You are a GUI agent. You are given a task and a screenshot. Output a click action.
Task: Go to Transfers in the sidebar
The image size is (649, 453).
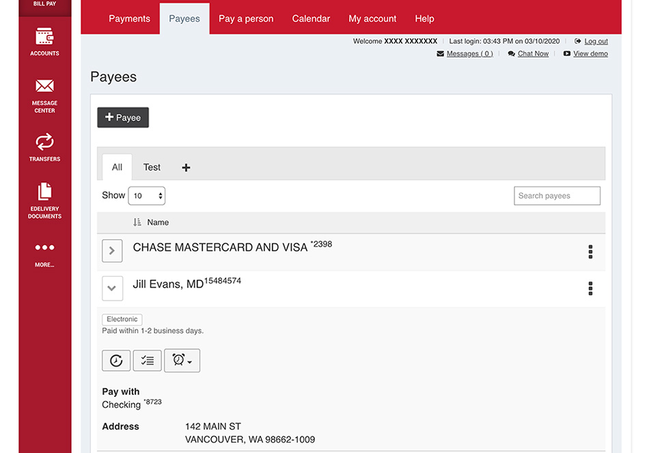[44, 147]
